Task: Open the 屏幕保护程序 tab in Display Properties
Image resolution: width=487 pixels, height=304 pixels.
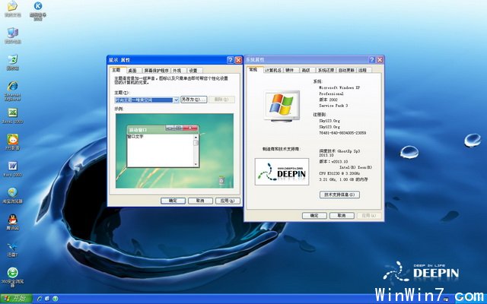Action: point(156,71)
